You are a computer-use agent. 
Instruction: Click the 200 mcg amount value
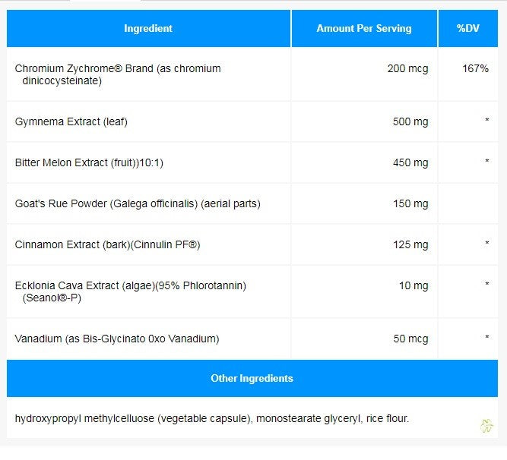coord(407,69)
